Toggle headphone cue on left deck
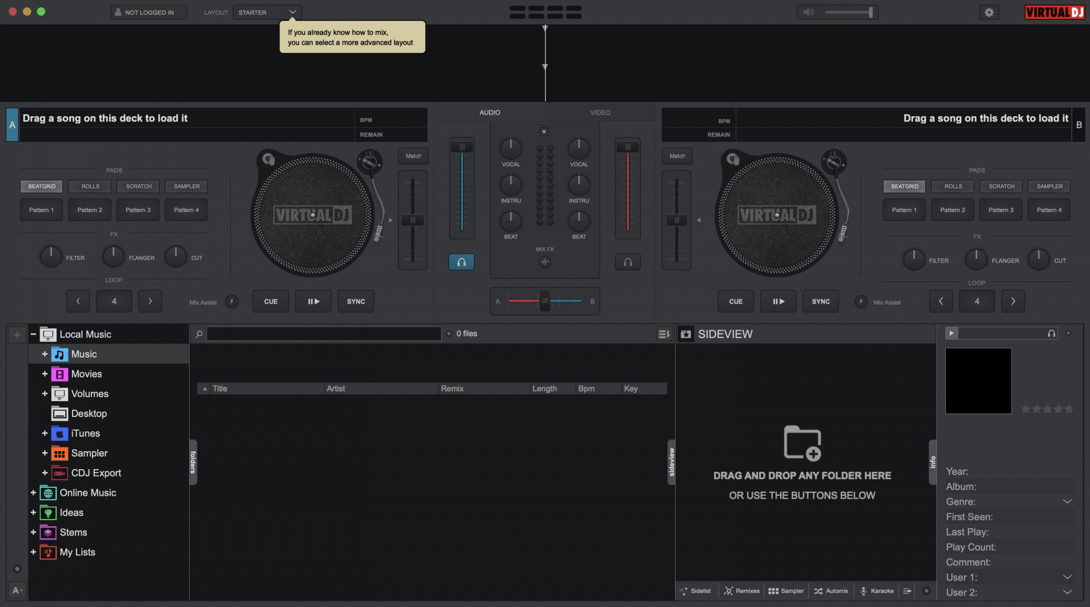 pos(462,262)
